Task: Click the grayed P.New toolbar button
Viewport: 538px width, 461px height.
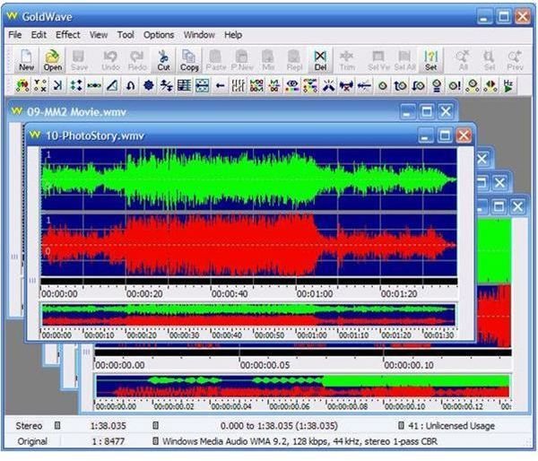Action: (242, 60)
